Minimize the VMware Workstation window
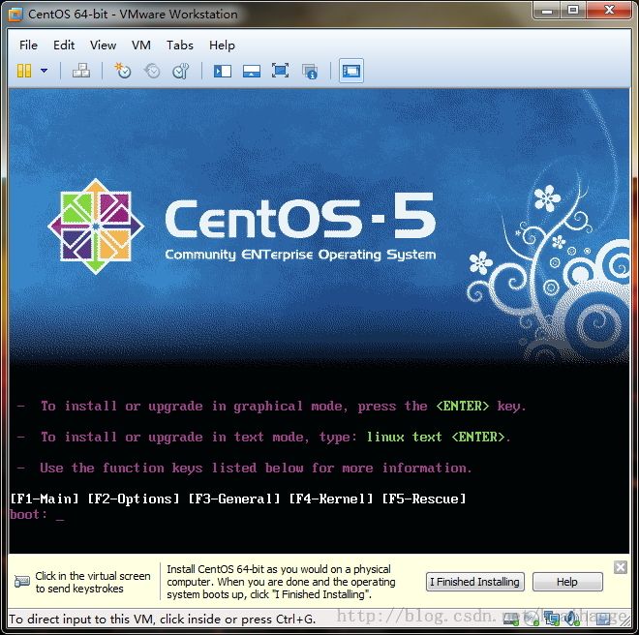Image resolution: width=639 pixels, height=635 pixels. pos(546,11)
